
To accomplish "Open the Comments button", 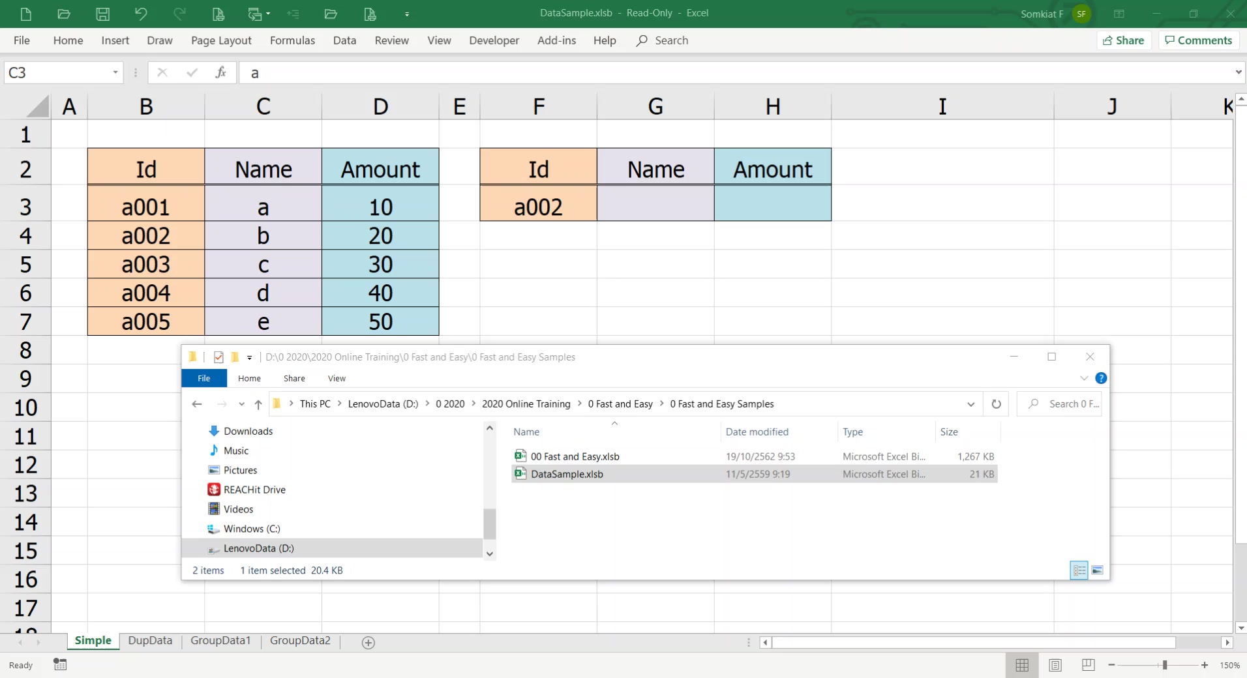I will [x=1199, y=40].
